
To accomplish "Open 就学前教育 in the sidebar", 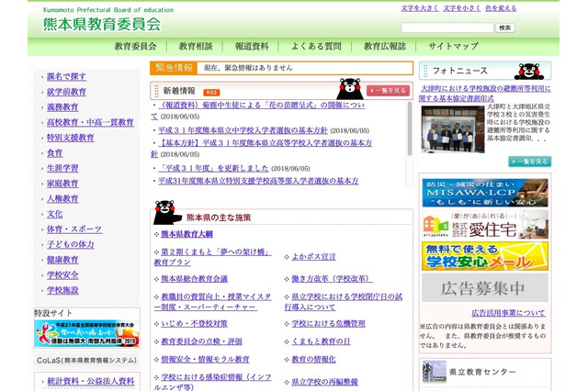I will point(66,92).
